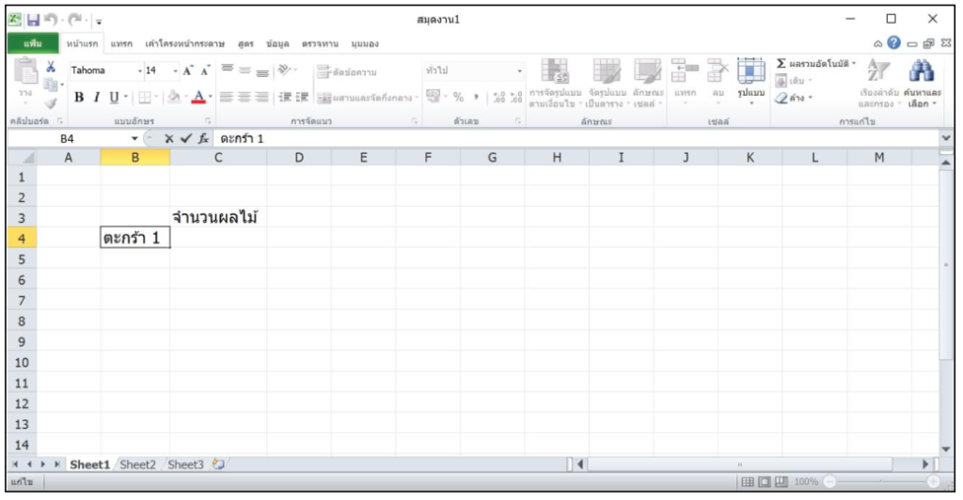Click the Save icon in quick access toolbar
963x500 pixels.
pyautogui.click(x=34, y=20)
